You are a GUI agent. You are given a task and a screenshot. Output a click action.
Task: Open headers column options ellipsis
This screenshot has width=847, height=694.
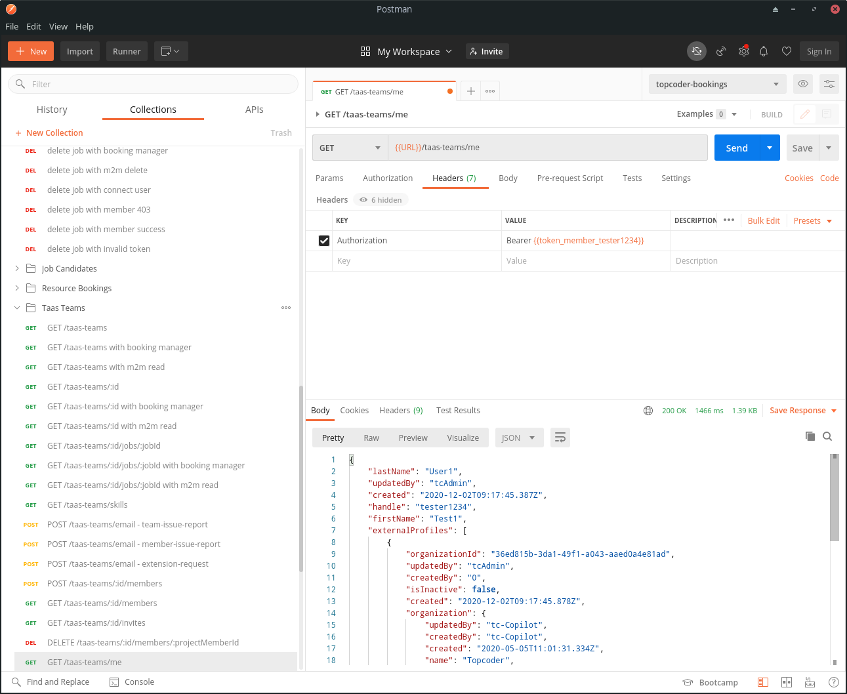[729, 220]
